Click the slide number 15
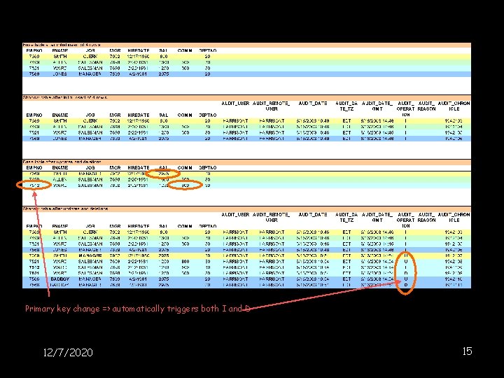Screen dimensions: 504x378 (x=467, y=351)
